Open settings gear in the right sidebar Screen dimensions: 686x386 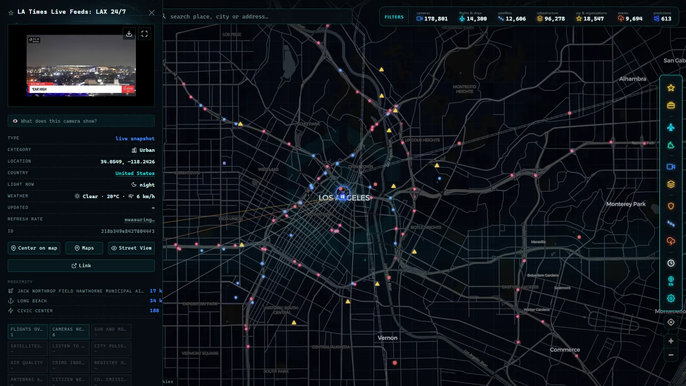pos(671,299)
